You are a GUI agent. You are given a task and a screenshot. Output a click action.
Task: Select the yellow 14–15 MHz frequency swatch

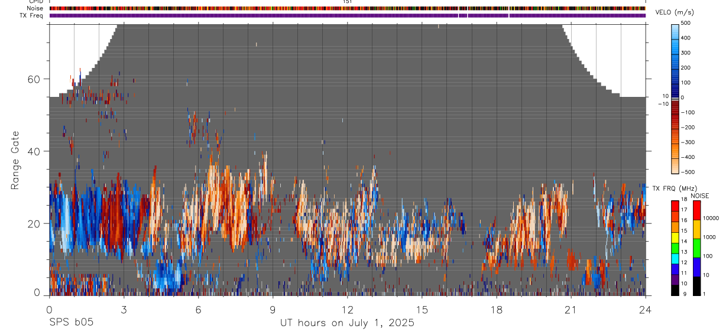click(x=675, y=238)
